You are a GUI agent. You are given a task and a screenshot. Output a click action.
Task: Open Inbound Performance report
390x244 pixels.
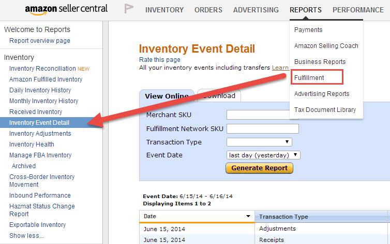click(x=40, y=196)
